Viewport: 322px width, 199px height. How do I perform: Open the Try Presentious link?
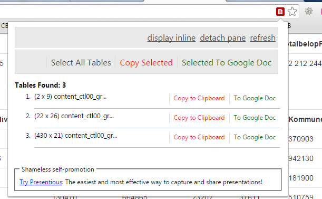(41, 182)
